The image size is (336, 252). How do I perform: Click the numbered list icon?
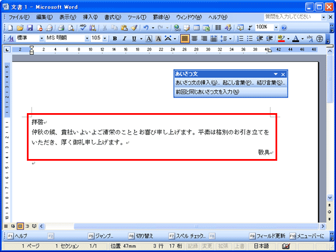[x=241, y=39]
